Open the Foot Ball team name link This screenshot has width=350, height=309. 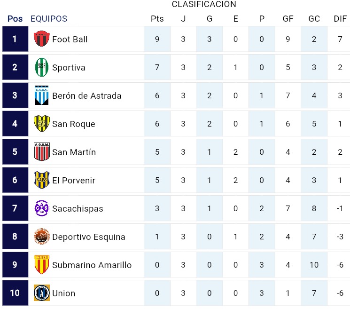click(70, 39)
